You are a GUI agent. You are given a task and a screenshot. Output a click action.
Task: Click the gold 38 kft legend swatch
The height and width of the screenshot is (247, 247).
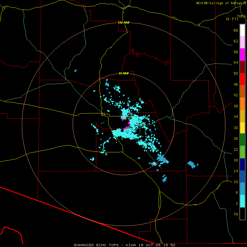(x=242, y=116)
